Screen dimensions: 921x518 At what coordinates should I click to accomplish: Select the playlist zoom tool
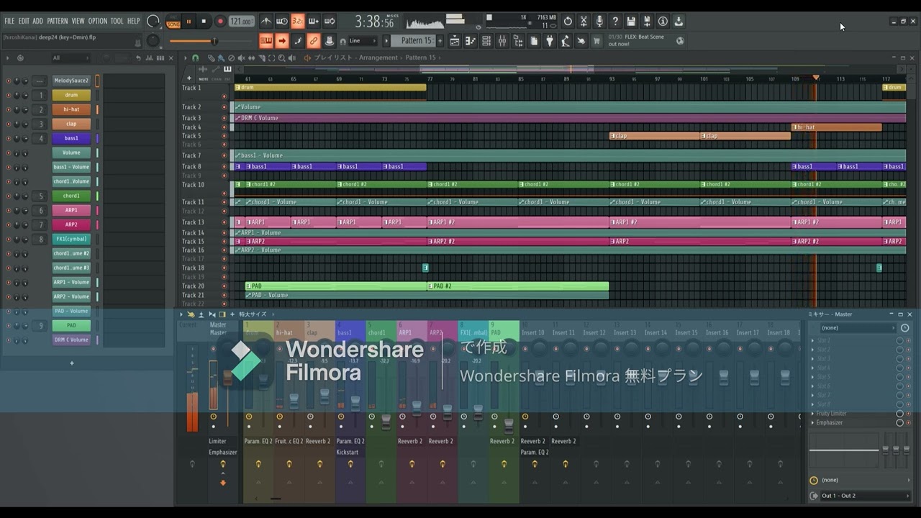tap(281, 58)
